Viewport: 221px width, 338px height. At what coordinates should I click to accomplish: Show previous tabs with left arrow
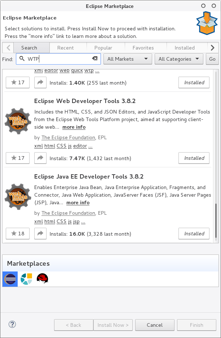point(8,48)
